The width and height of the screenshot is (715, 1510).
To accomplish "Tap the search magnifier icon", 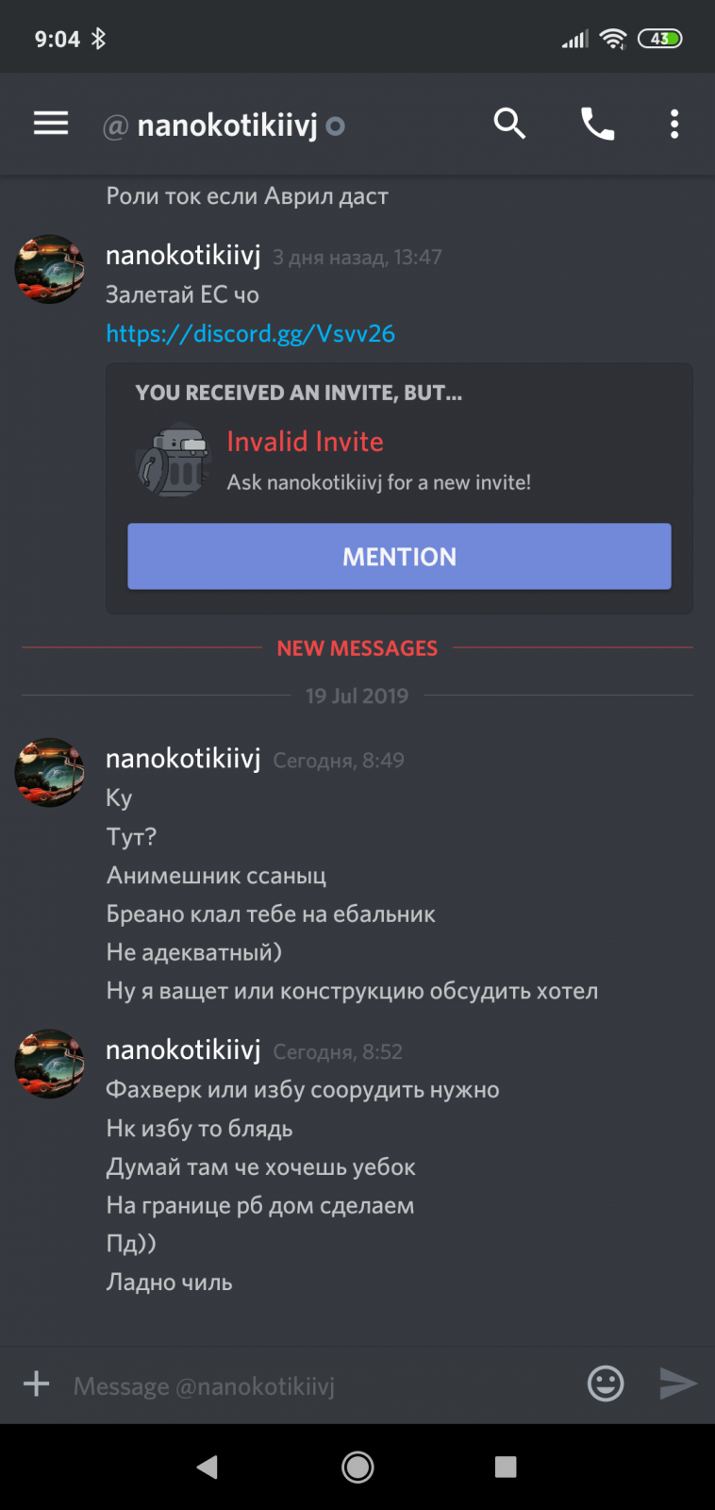I will 509,124.
